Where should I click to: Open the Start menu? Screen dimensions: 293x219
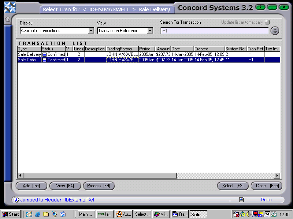pyautogui.click(x=11, y=214)
